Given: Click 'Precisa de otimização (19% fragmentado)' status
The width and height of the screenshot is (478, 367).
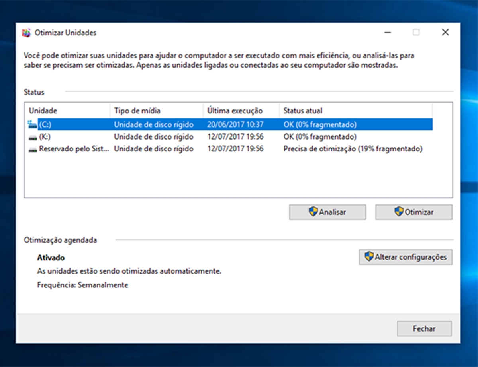Looking at the screenshot, I should pyautogui.click(x=353, y=149).
